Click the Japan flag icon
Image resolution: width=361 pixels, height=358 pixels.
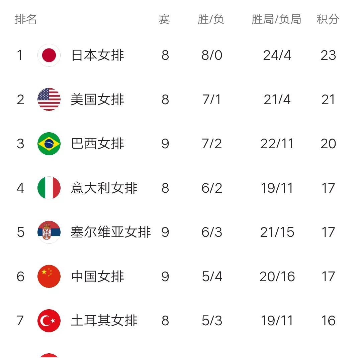click(x=49, y=55)
